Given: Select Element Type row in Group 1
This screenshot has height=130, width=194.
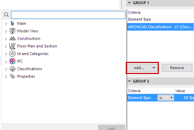Looking at the screenshot, I should [x=161, y=19].
